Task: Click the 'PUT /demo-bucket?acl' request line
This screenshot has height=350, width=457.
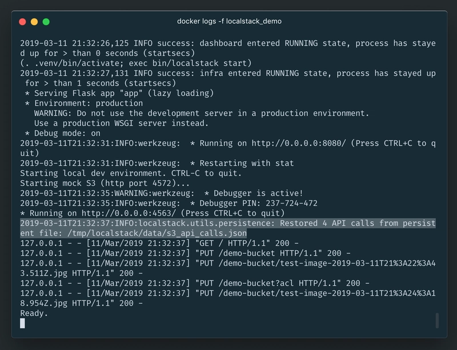Action: pyautogui.click(x=195, y=283)
